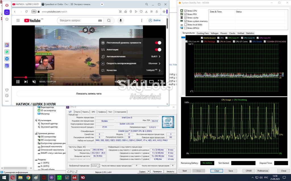Open VK messenger in Opera sidebar

click(7, 59)
